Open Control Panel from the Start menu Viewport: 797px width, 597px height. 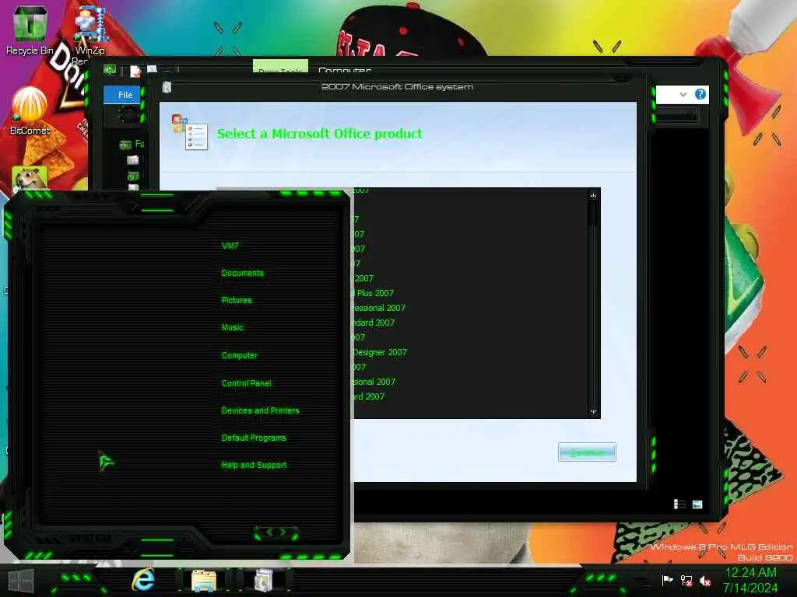coord(246,383)
